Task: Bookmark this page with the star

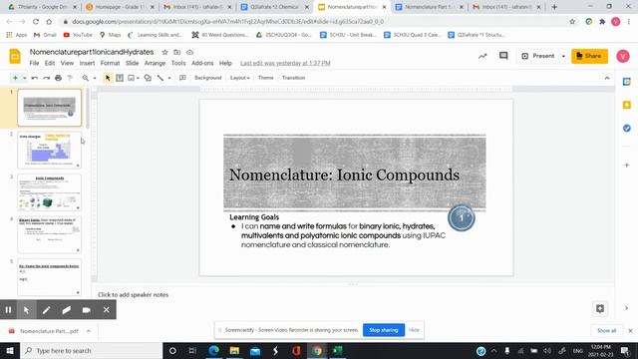Action: (x=572, y=22)
